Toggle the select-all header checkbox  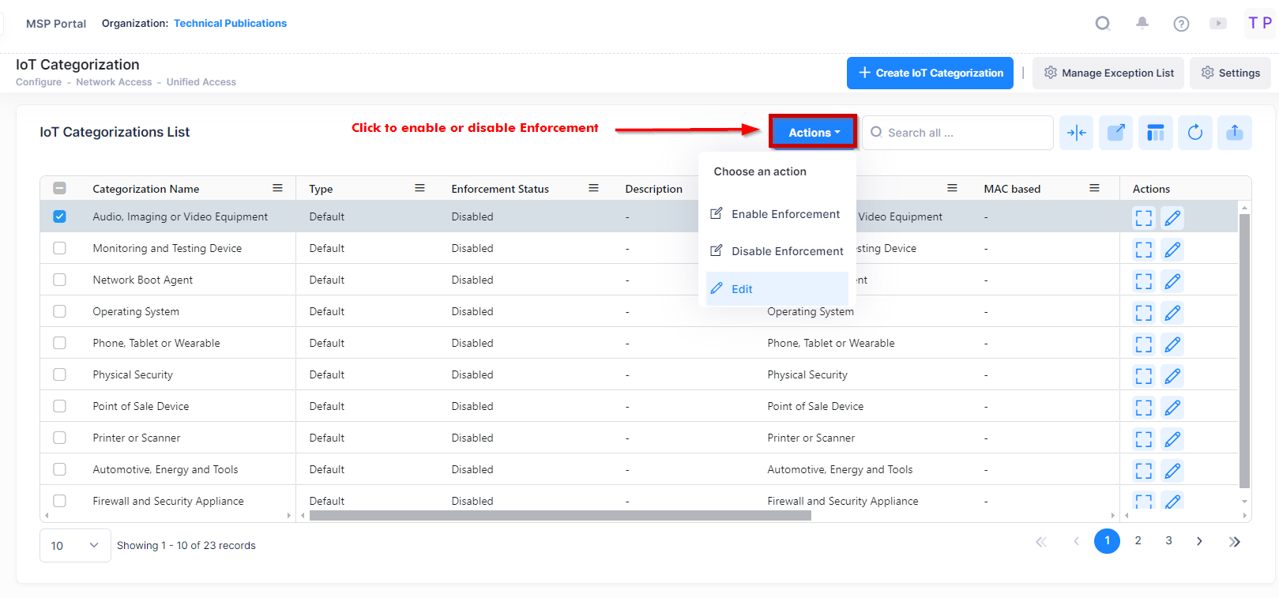(59, 188)
